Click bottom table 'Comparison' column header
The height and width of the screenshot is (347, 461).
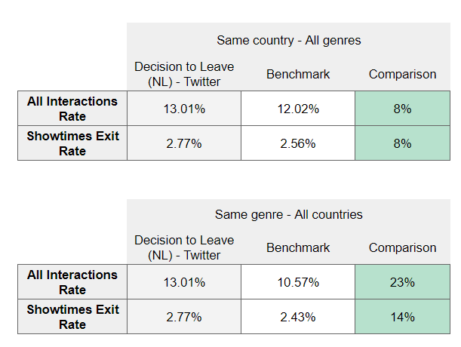click(x=402, y=247)
